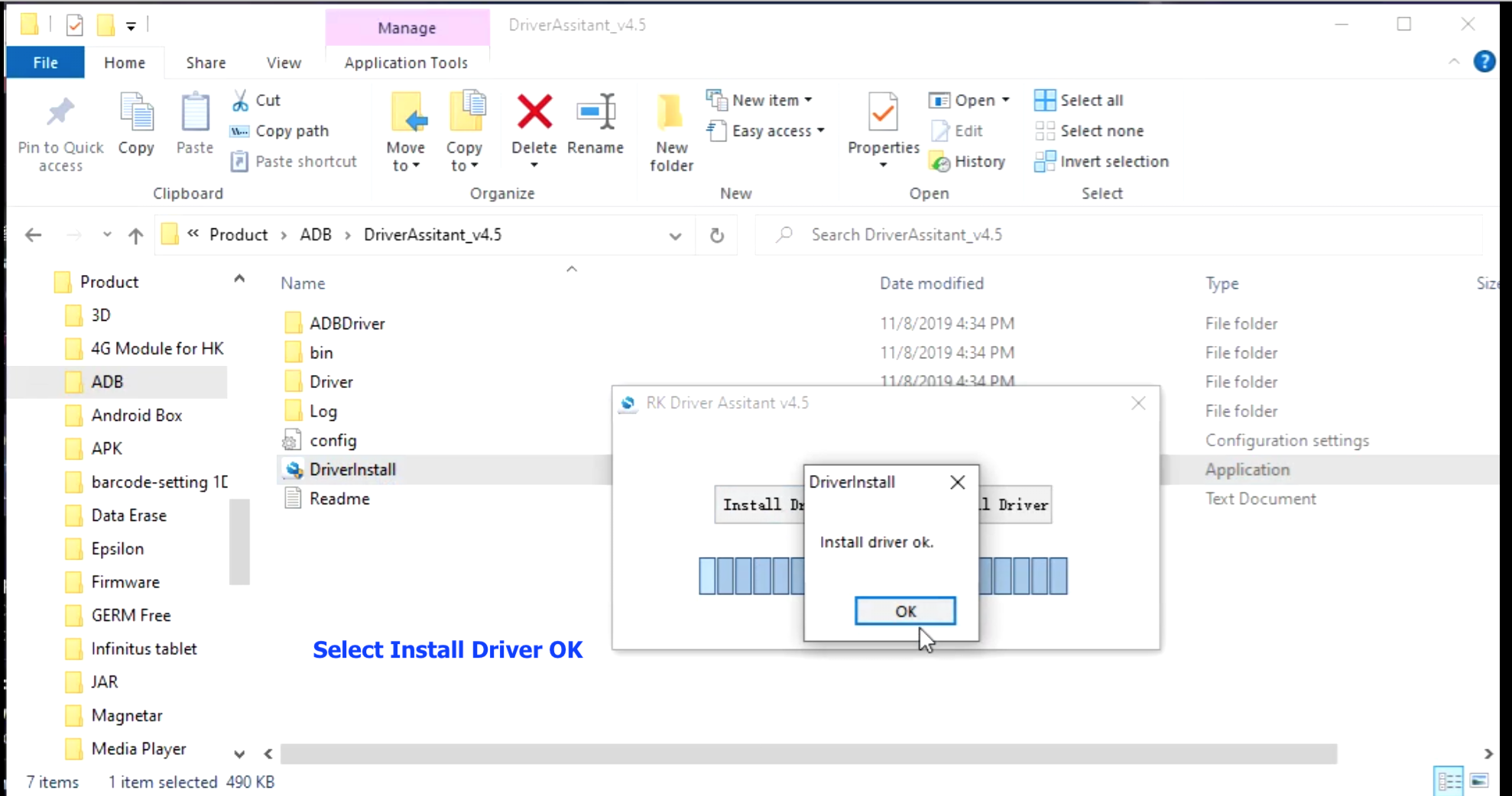Click the Rename icon
The image size is (1512, 796).
click(x=595, y=112)
